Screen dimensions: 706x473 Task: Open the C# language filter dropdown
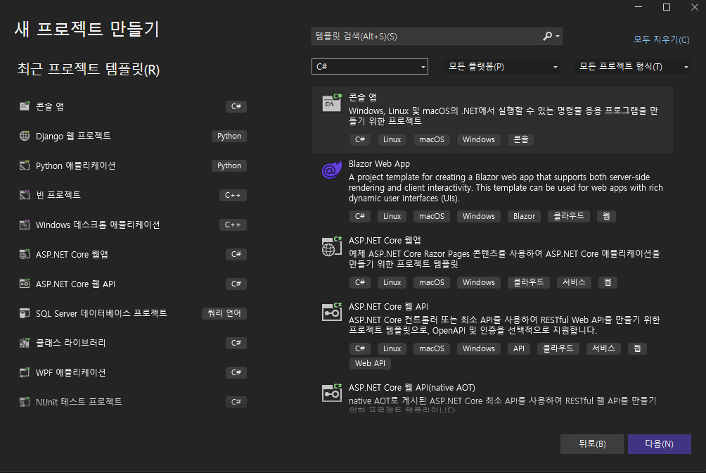(370, 67)
